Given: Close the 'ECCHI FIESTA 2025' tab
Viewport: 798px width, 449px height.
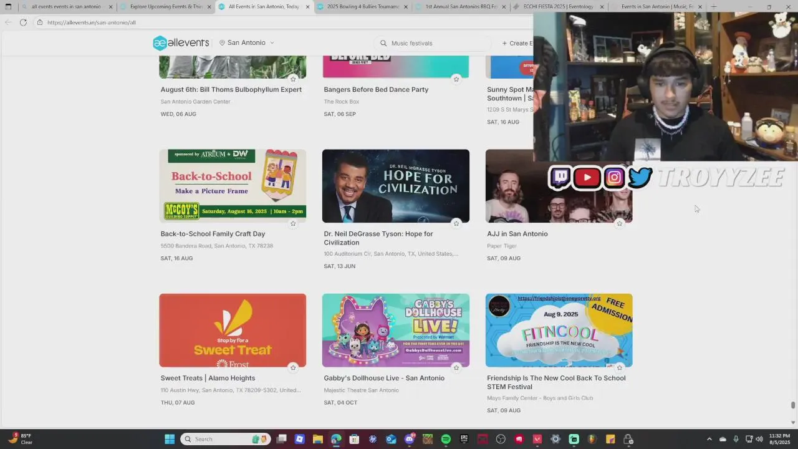Looking at the screenshot, I should 602,7.
